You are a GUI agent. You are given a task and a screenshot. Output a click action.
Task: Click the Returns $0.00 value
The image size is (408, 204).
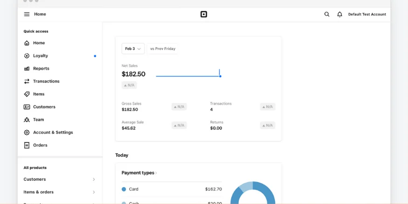pos(216,128)
